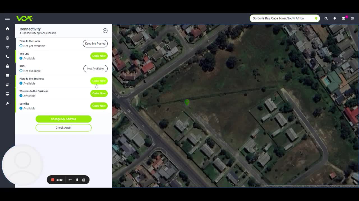Click Change My Address button
Screen dimensions: 359x201
(x=63, y=119)
